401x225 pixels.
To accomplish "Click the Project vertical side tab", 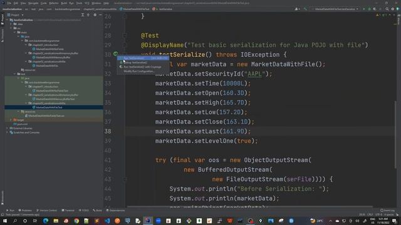I will coord(3,19).
